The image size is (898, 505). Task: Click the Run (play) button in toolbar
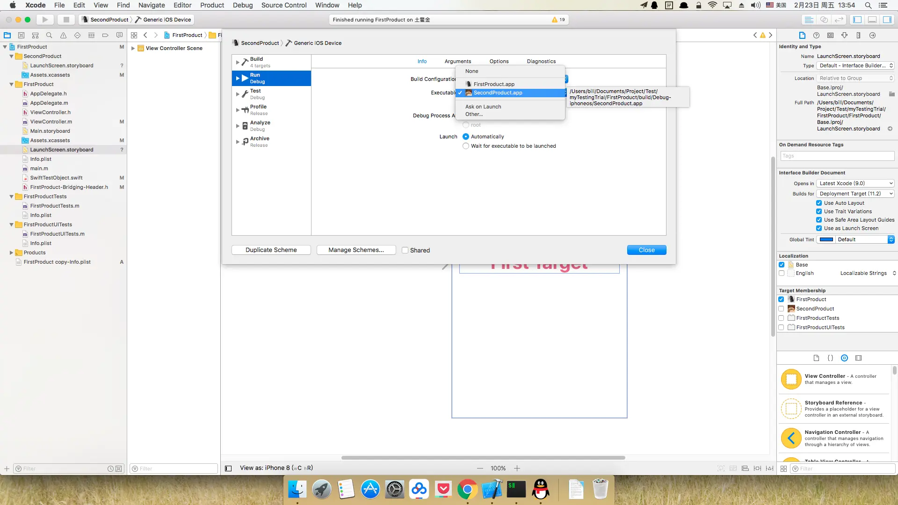(x=45, y=20)
